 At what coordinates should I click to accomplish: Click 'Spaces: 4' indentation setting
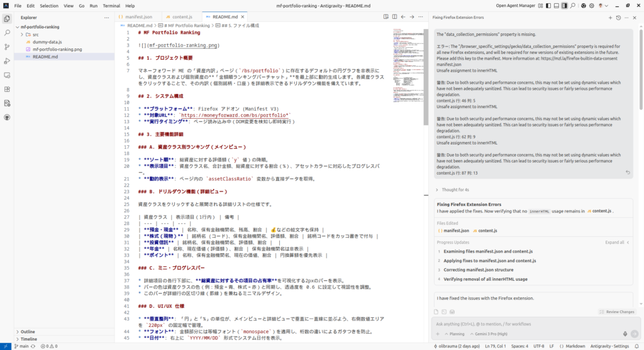pos(519,346)
